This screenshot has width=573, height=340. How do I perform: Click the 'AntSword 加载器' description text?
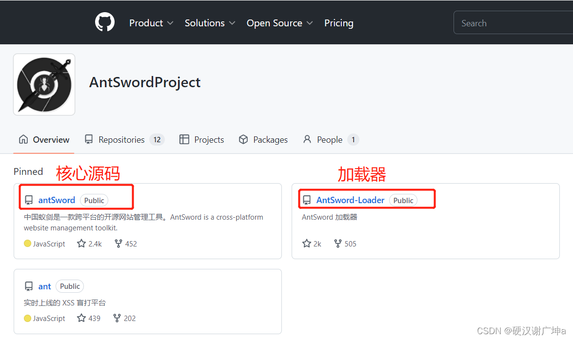coord(329,217)
